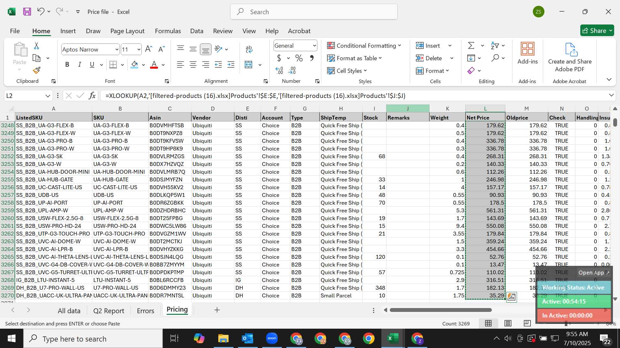Toggle Top Align alignment
Image resolution: width=620 pixels, height=348 pixels.
181,49
